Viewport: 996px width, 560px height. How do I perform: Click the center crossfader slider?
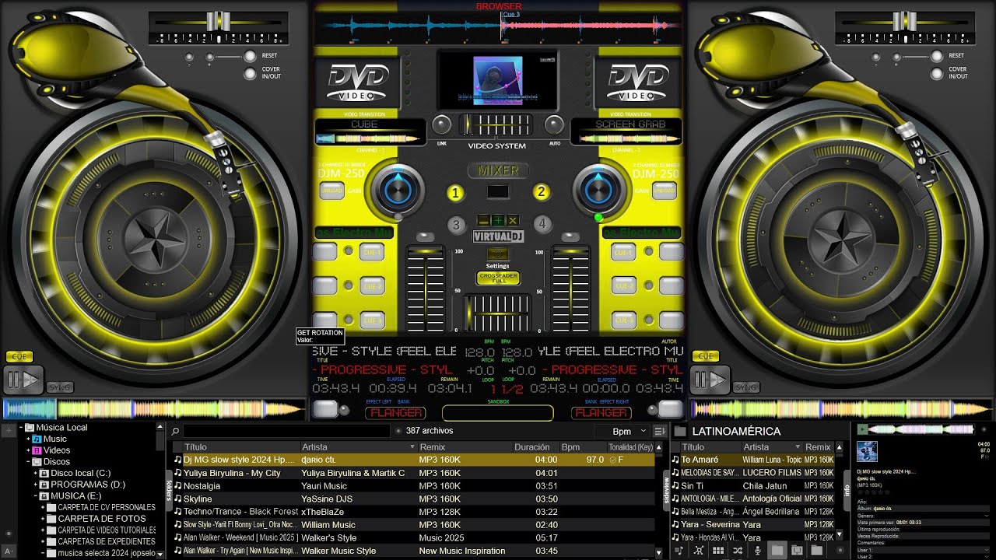(496, 313)
